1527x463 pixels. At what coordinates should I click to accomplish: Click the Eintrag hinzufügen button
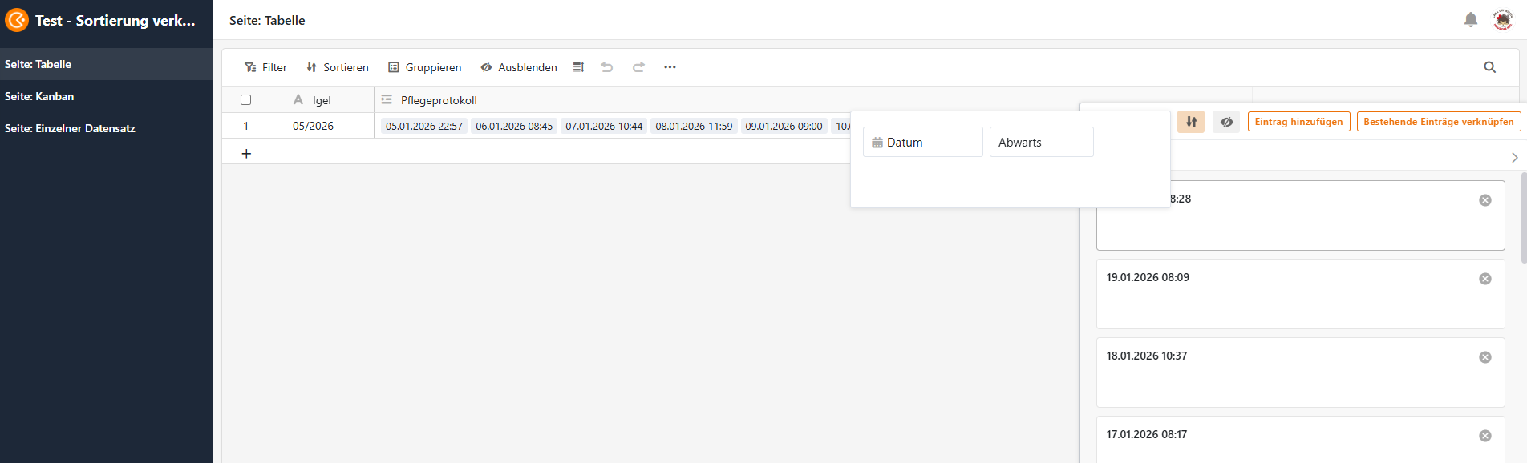point(1298,122)
